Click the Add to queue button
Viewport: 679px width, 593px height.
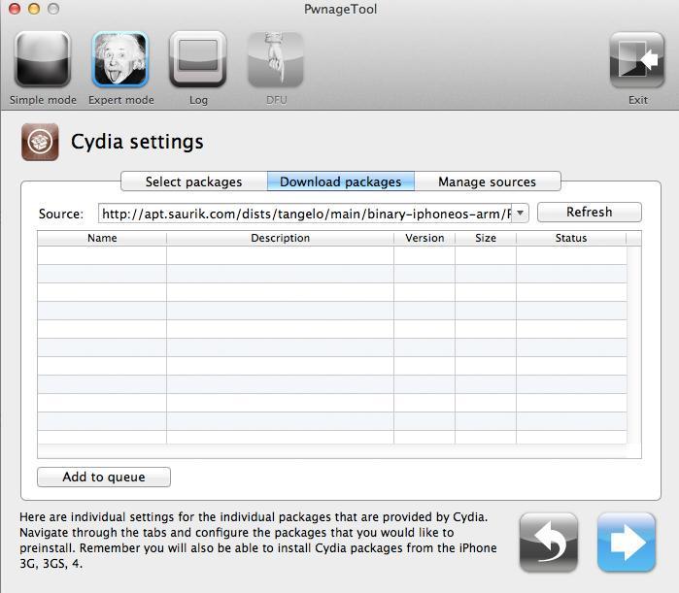coord(104,477)
